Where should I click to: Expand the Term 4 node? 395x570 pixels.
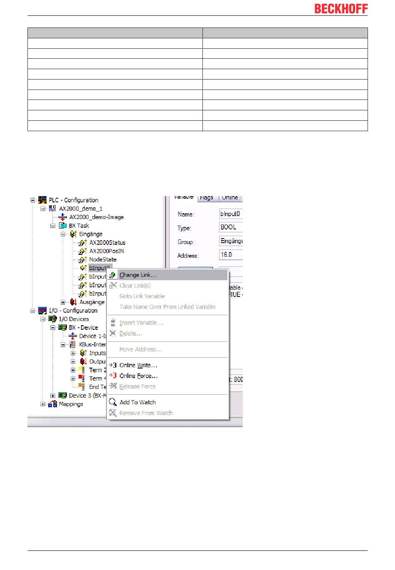pos(73,378)
